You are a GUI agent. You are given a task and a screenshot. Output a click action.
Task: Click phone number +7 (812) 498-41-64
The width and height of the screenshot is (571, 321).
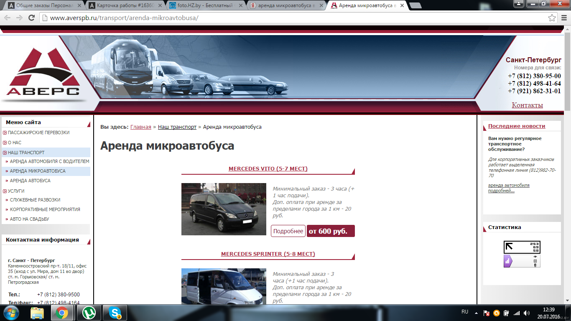[534, 84]
